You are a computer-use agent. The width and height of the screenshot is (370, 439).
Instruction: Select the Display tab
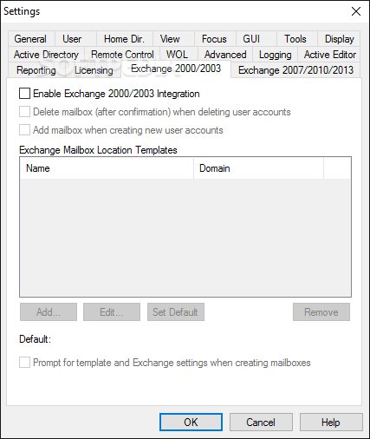[339, 39]
